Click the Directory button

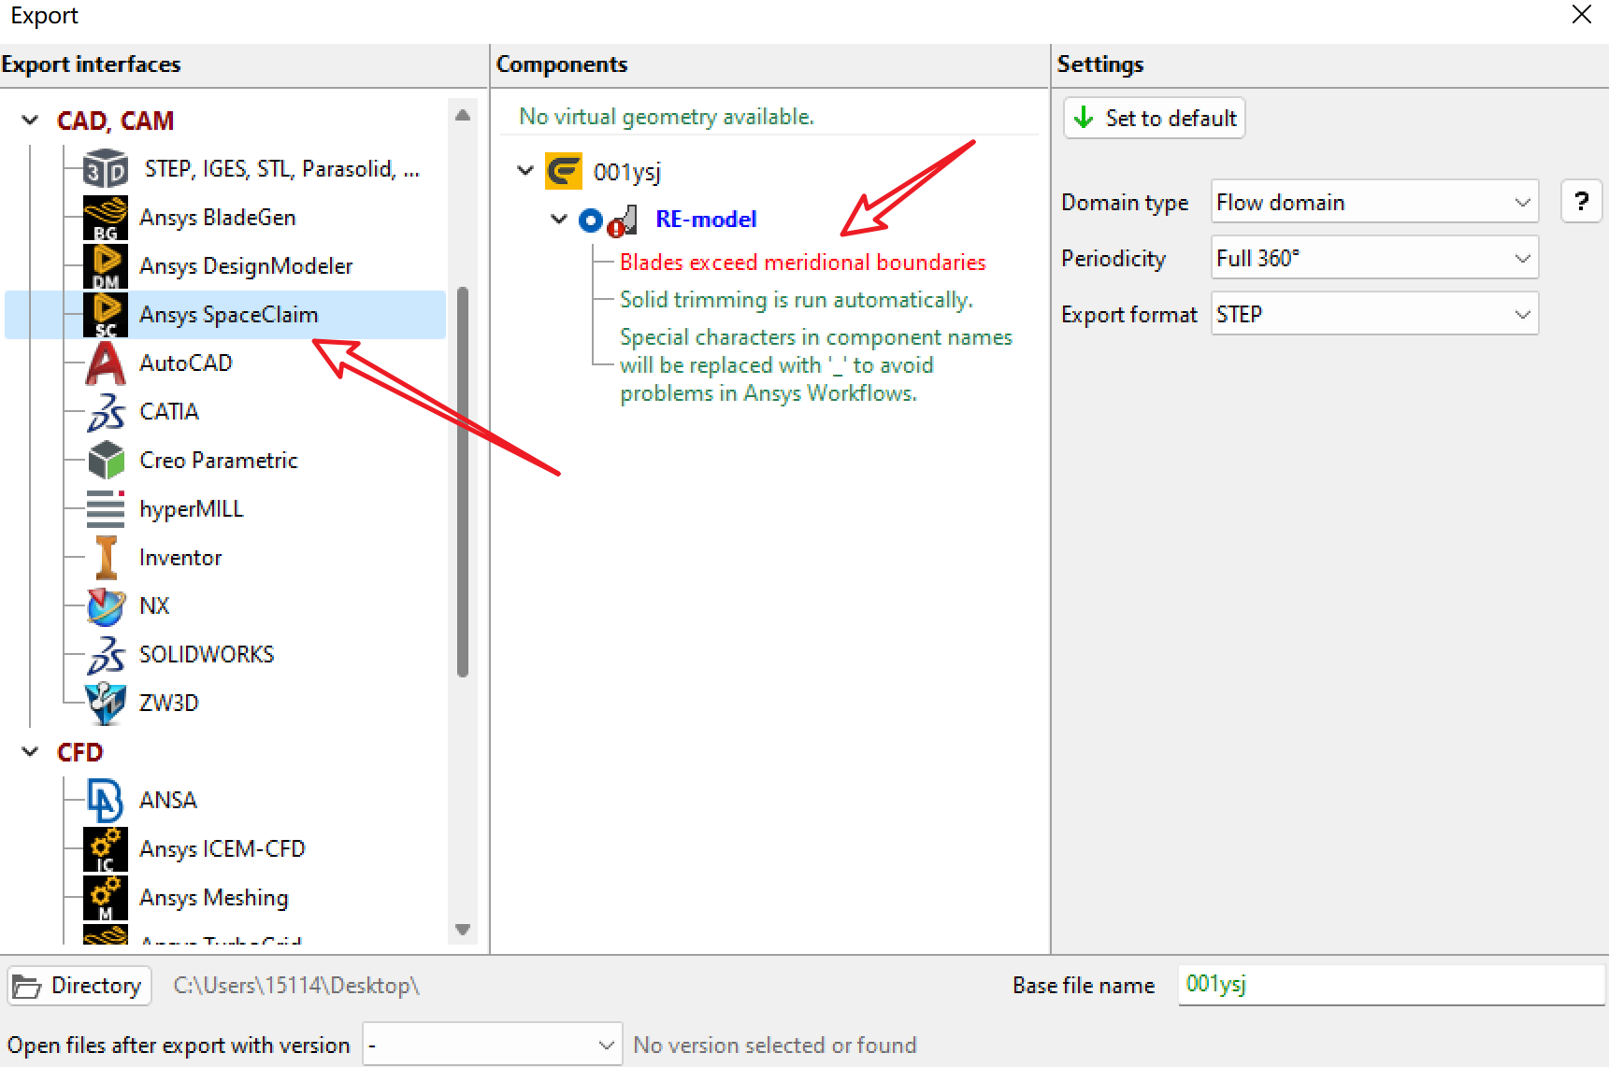pyautogui.click(x=79, y=986)
